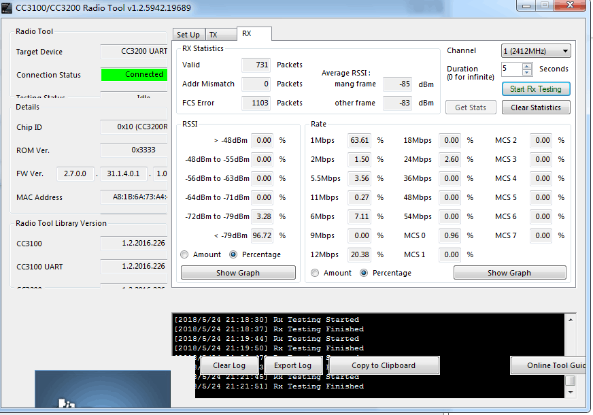Click the Valid packets value 731
Screen dimensions: 593x415
click(256, 65)
